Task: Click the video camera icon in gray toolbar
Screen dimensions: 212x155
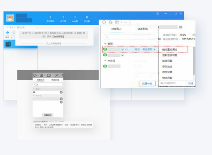Action: coord(49,75)
